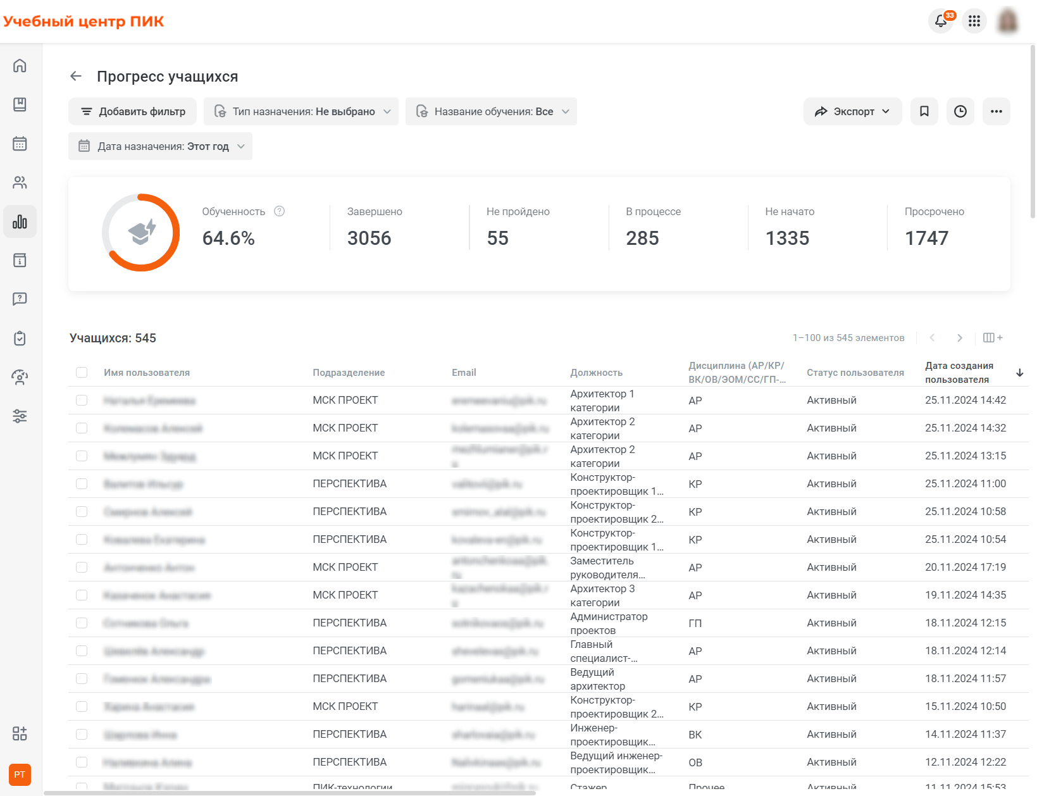Click the bookmark save icon button
Image resolution: width=1037 pixels, height=796 pixels.
point(924,111)
